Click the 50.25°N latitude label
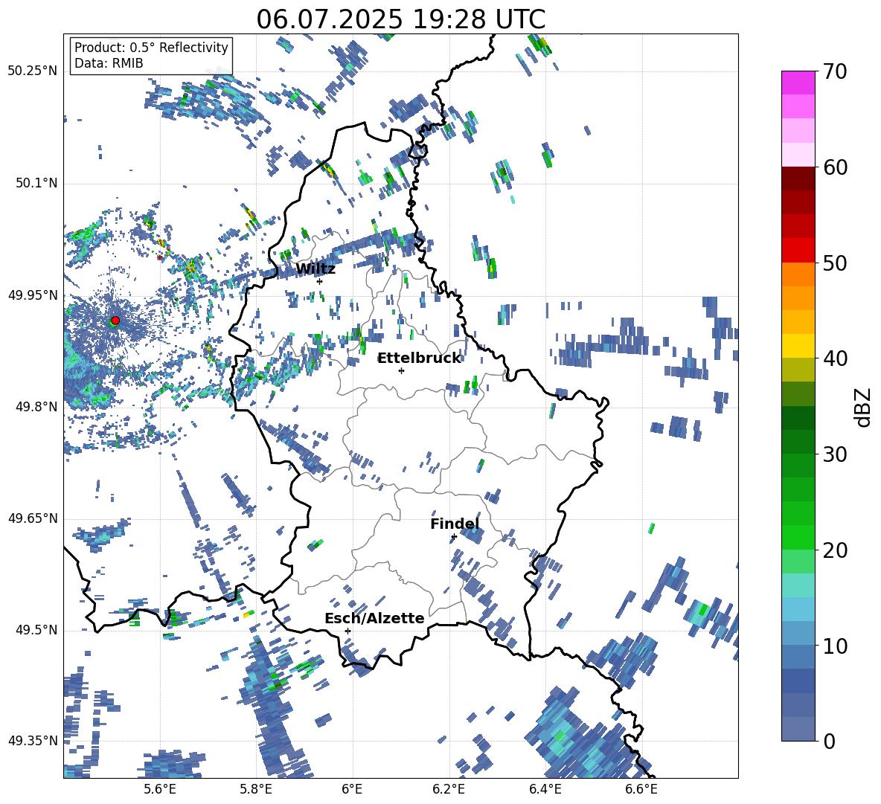 tap(33, 71)
